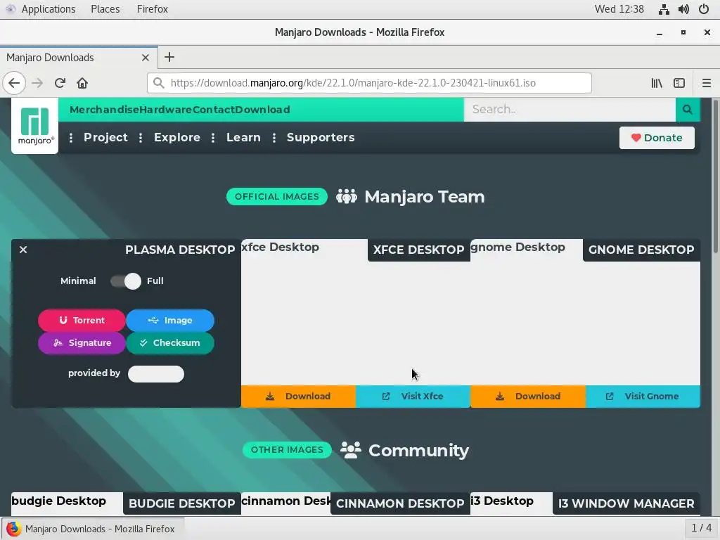Click the Community group icon
The width and height of the screenshot is (720, 540).
(351, 450)
